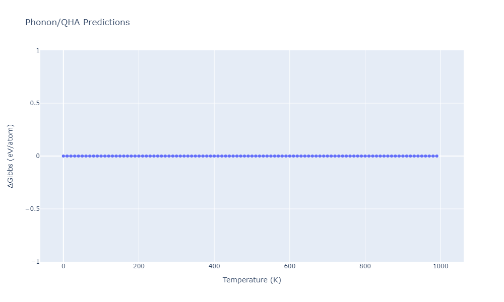The image size is (504, 302).
Task: Click the x-axis tick label 1000
Action: [440, 266]
